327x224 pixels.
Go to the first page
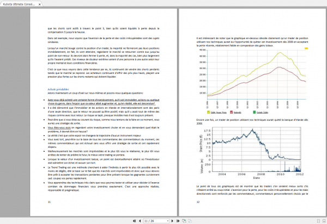pos(134,221)
